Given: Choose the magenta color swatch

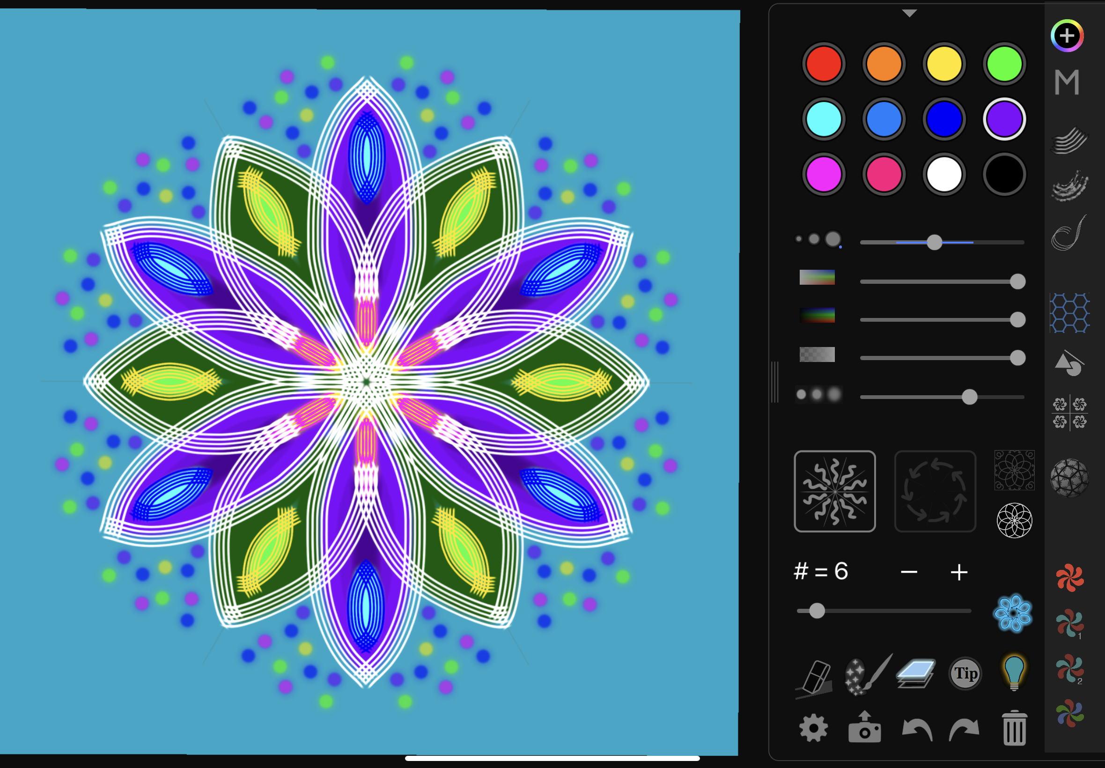Looking at the screenshot, I should pyautogui.click(x=824, y=174).
